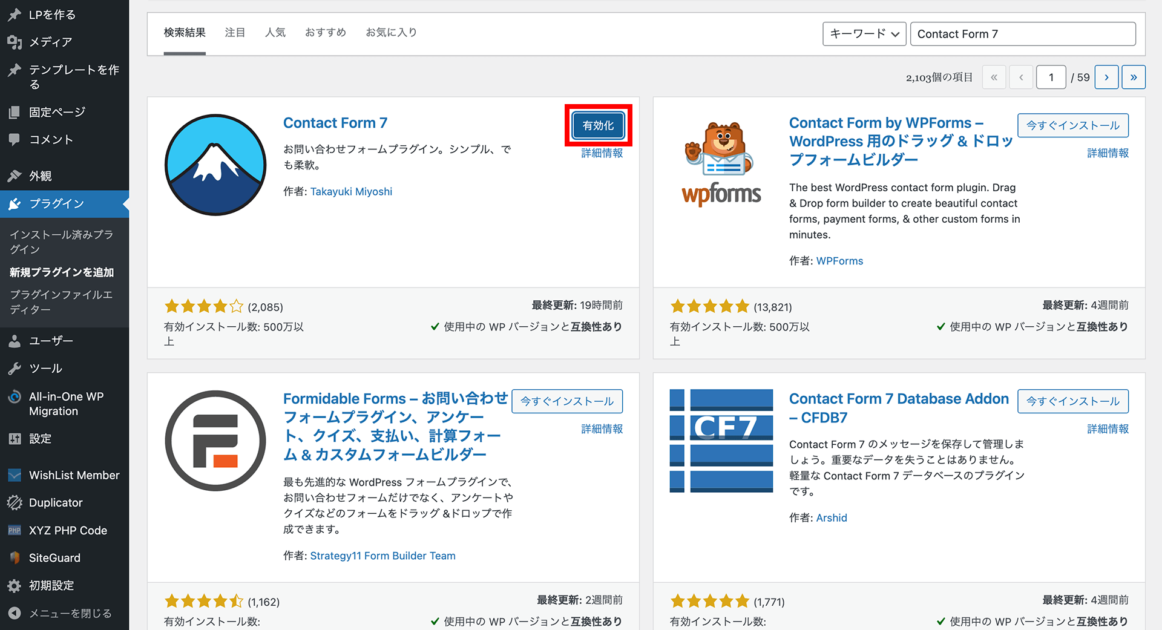Open the メディア section icon in sidebar
The image size is (1162, 630).
(15, 42)
